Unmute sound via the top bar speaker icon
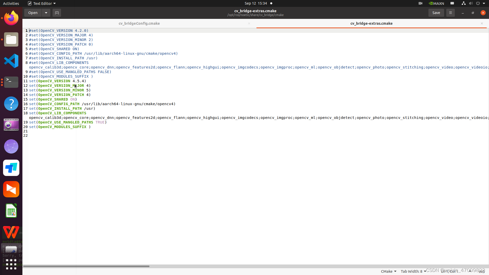Viewport: 489px width, 275px height. click(471, 3)
